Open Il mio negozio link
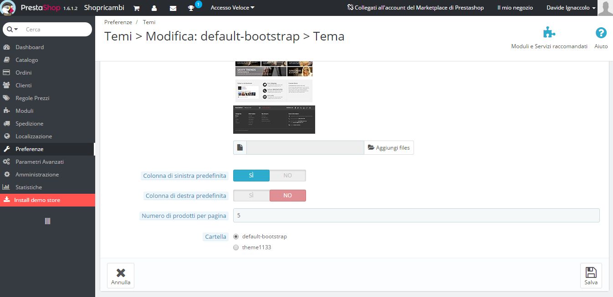This screenshot has height=297, width=613. pos(515,8)
